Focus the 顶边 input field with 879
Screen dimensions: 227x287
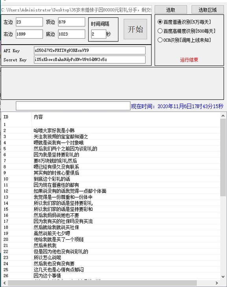(x=72, y=22)
